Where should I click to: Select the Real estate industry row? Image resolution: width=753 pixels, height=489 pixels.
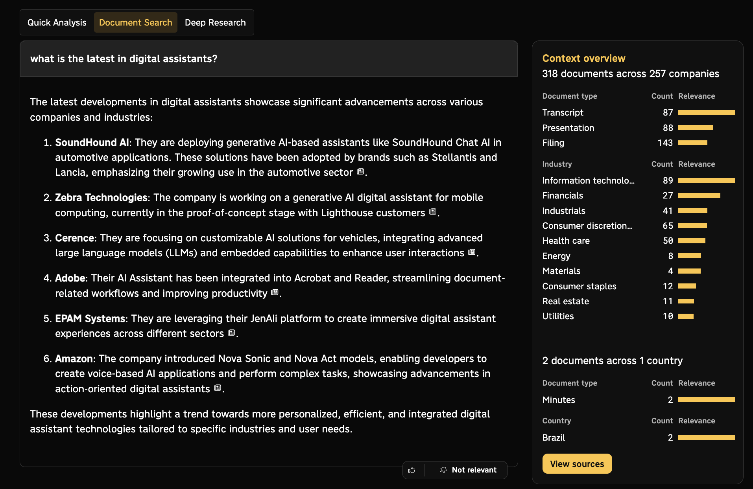(638, 301)
